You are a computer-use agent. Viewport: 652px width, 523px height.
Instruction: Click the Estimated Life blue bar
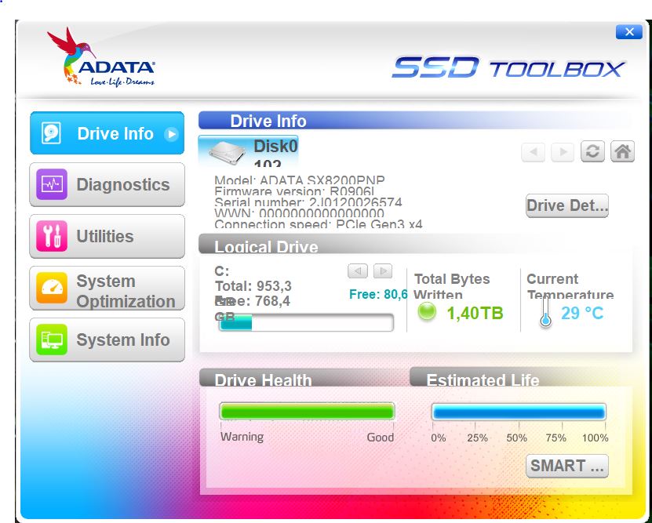coord(519,412)
